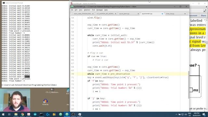Open Arduino IDE taskbar icon
208x117 pixels.
click(x=35, y=114)
